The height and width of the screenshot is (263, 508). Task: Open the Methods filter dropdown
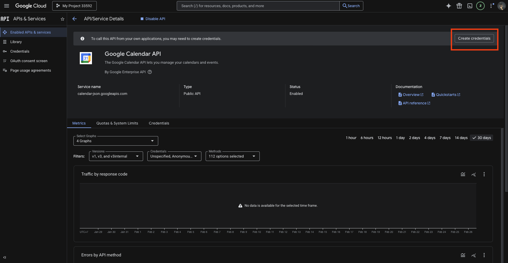tap(232, 156)
